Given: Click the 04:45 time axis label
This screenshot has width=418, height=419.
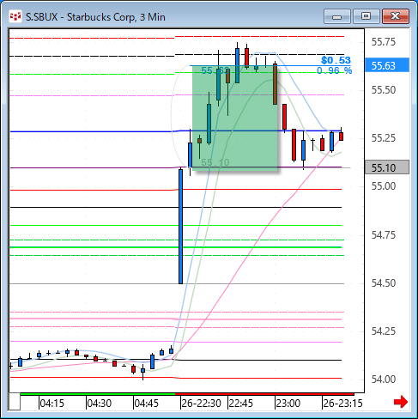Looking at the screenshot, I should 146,404.
